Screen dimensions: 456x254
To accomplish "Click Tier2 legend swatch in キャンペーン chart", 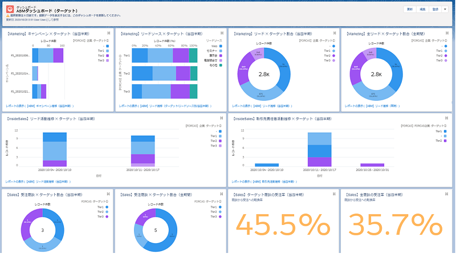I will coord(108,56).
